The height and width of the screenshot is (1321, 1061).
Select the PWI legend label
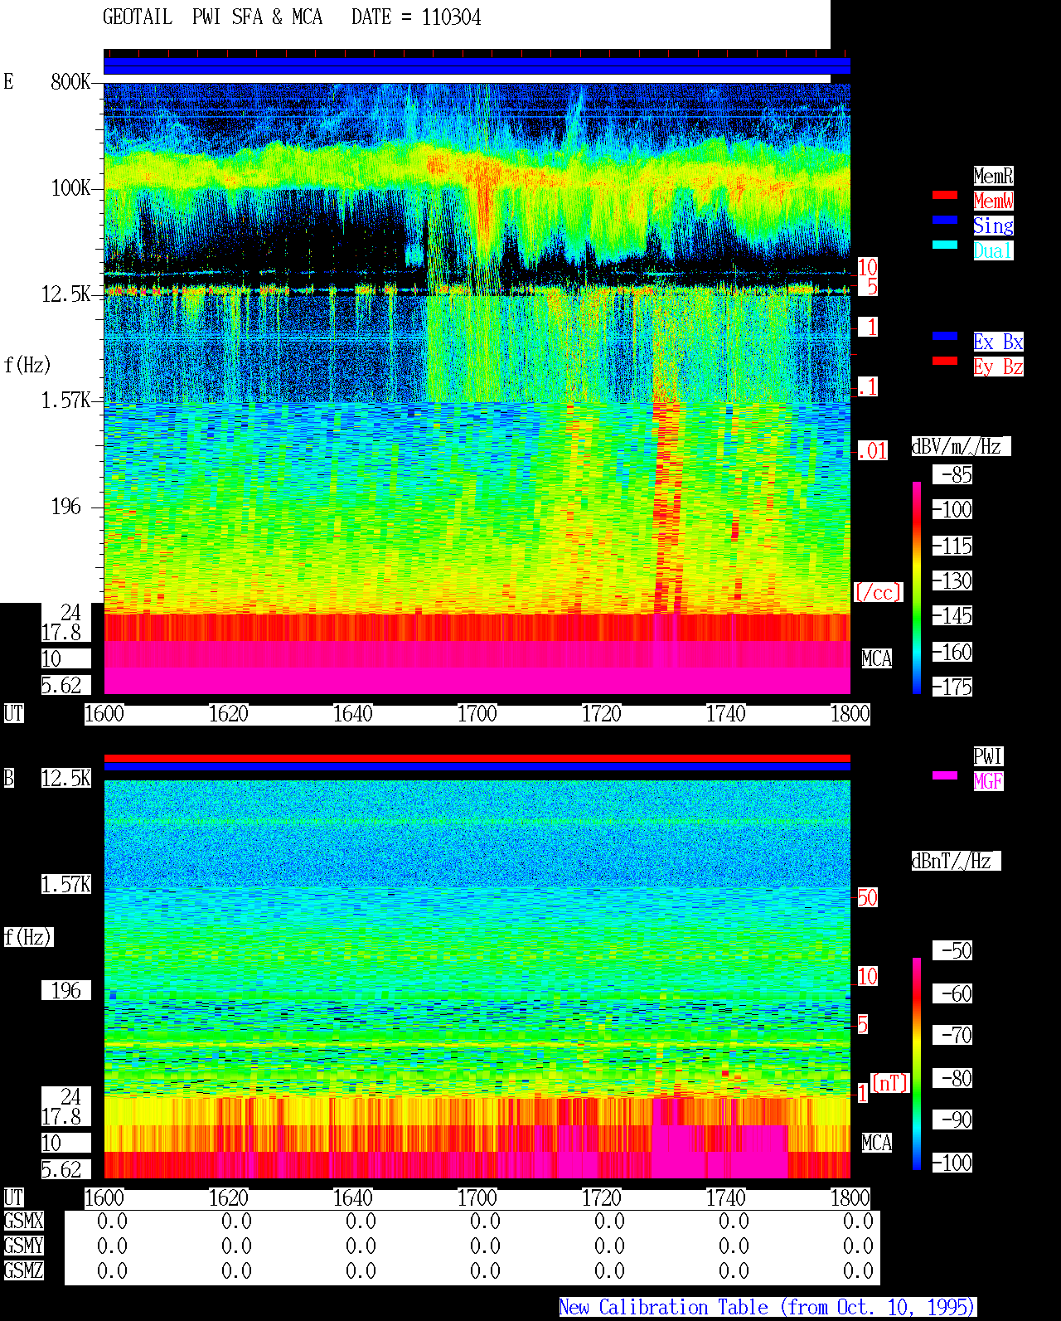(x=988, y=756)
